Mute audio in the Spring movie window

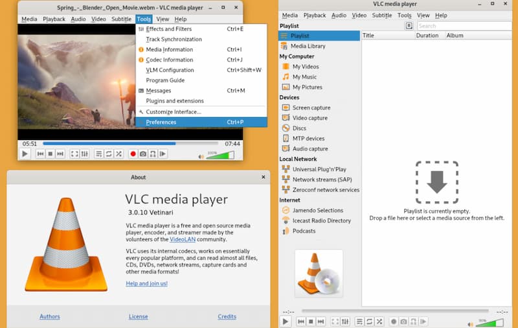click(201, 156)
